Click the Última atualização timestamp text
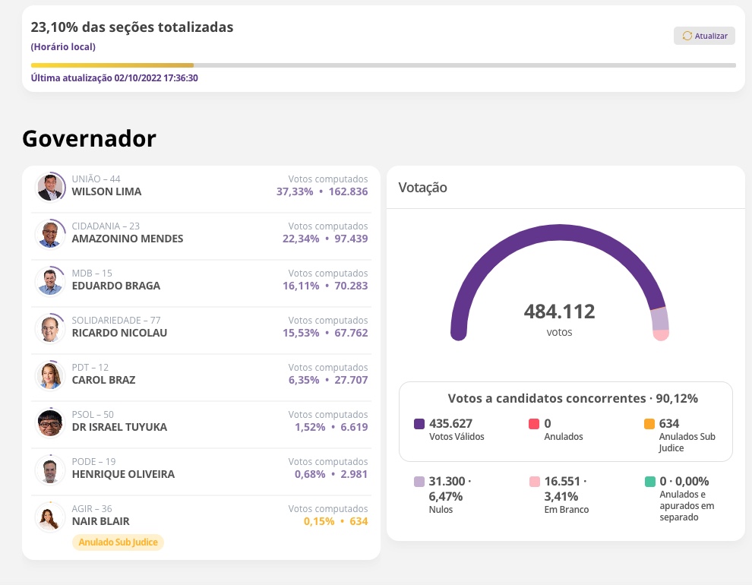 point(115,77)
